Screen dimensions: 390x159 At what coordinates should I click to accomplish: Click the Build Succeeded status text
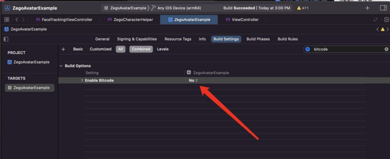point(239,8)
